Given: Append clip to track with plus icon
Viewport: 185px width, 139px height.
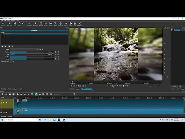Looking at the screenshot, I should [x=18, y=94].
